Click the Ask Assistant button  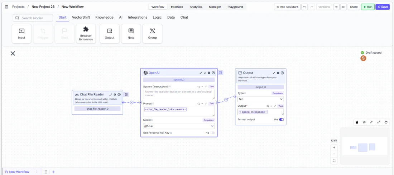pyautogui.click(x=287, y=7)
